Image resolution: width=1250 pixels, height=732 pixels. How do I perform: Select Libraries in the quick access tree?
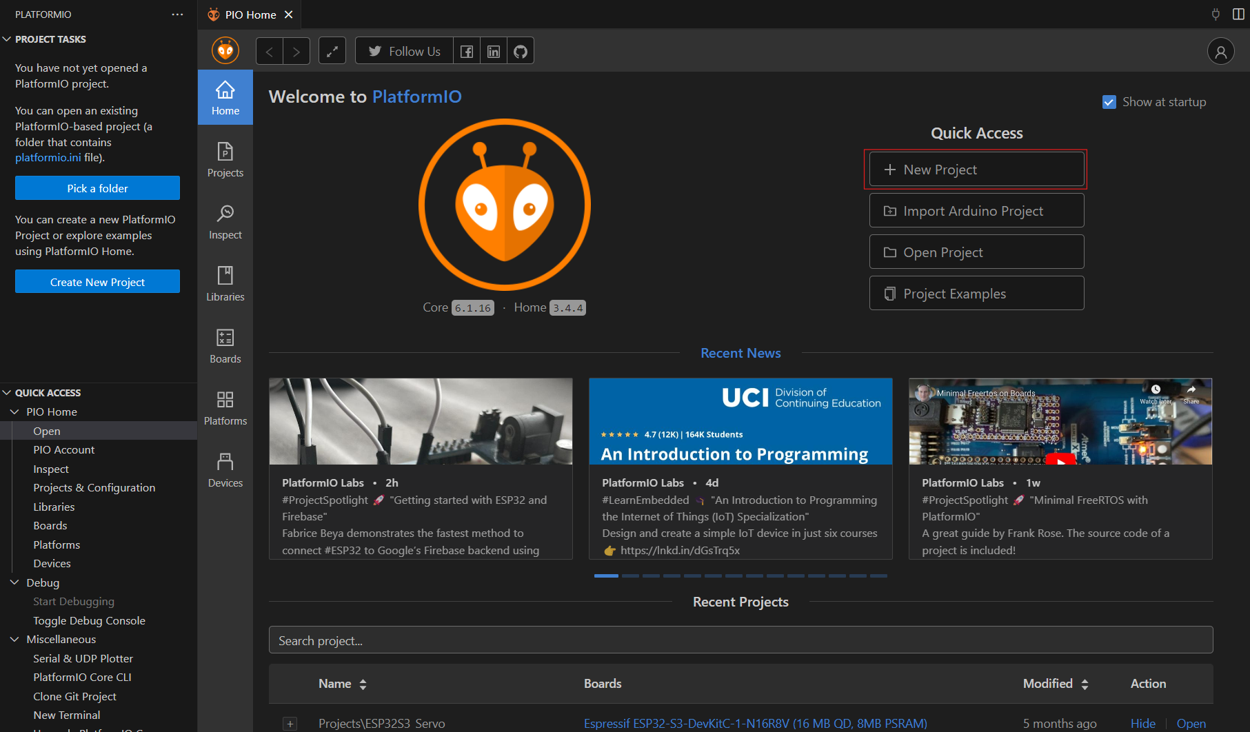click(99, 507)
